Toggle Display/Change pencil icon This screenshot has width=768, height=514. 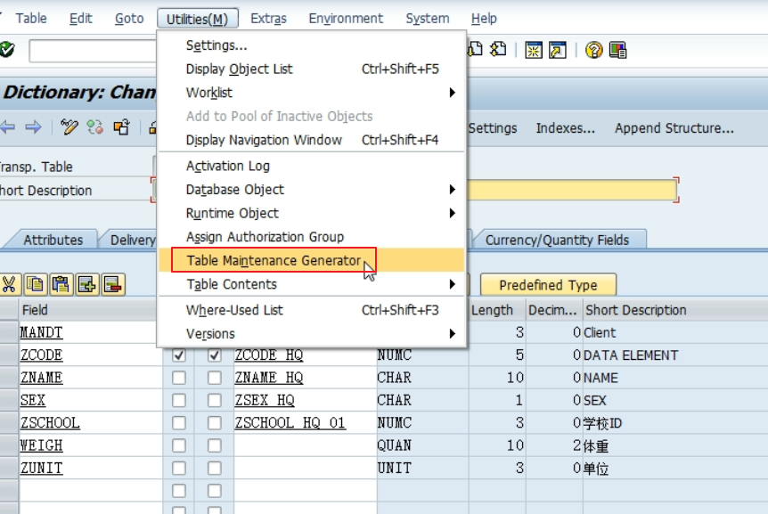[x=69, y=127]
